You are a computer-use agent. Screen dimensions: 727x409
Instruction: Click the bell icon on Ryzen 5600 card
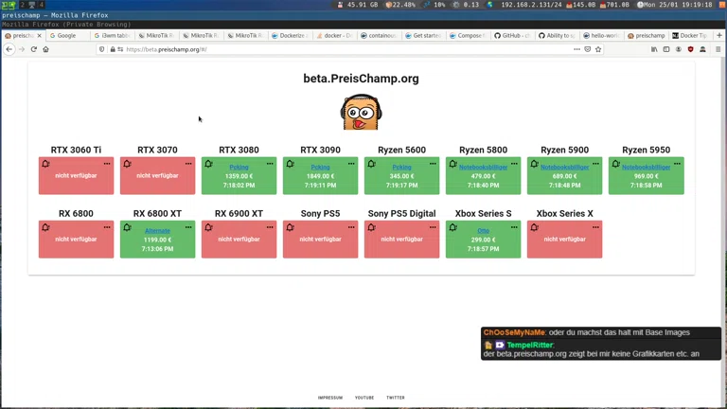(371, 164)
